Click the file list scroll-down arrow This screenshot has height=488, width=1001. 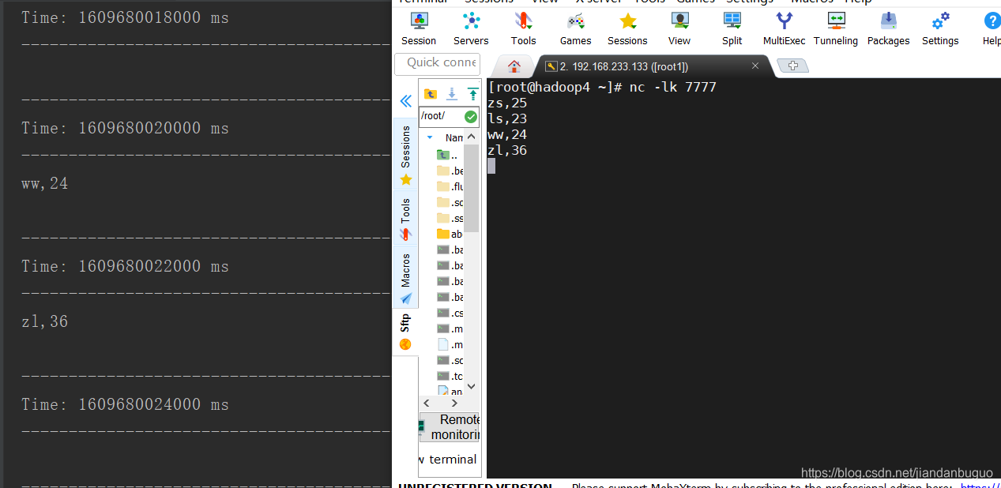point(472,387)
